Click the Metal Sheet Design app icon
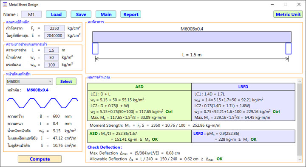This screenshot has height=167, width=306. [5, 5]
